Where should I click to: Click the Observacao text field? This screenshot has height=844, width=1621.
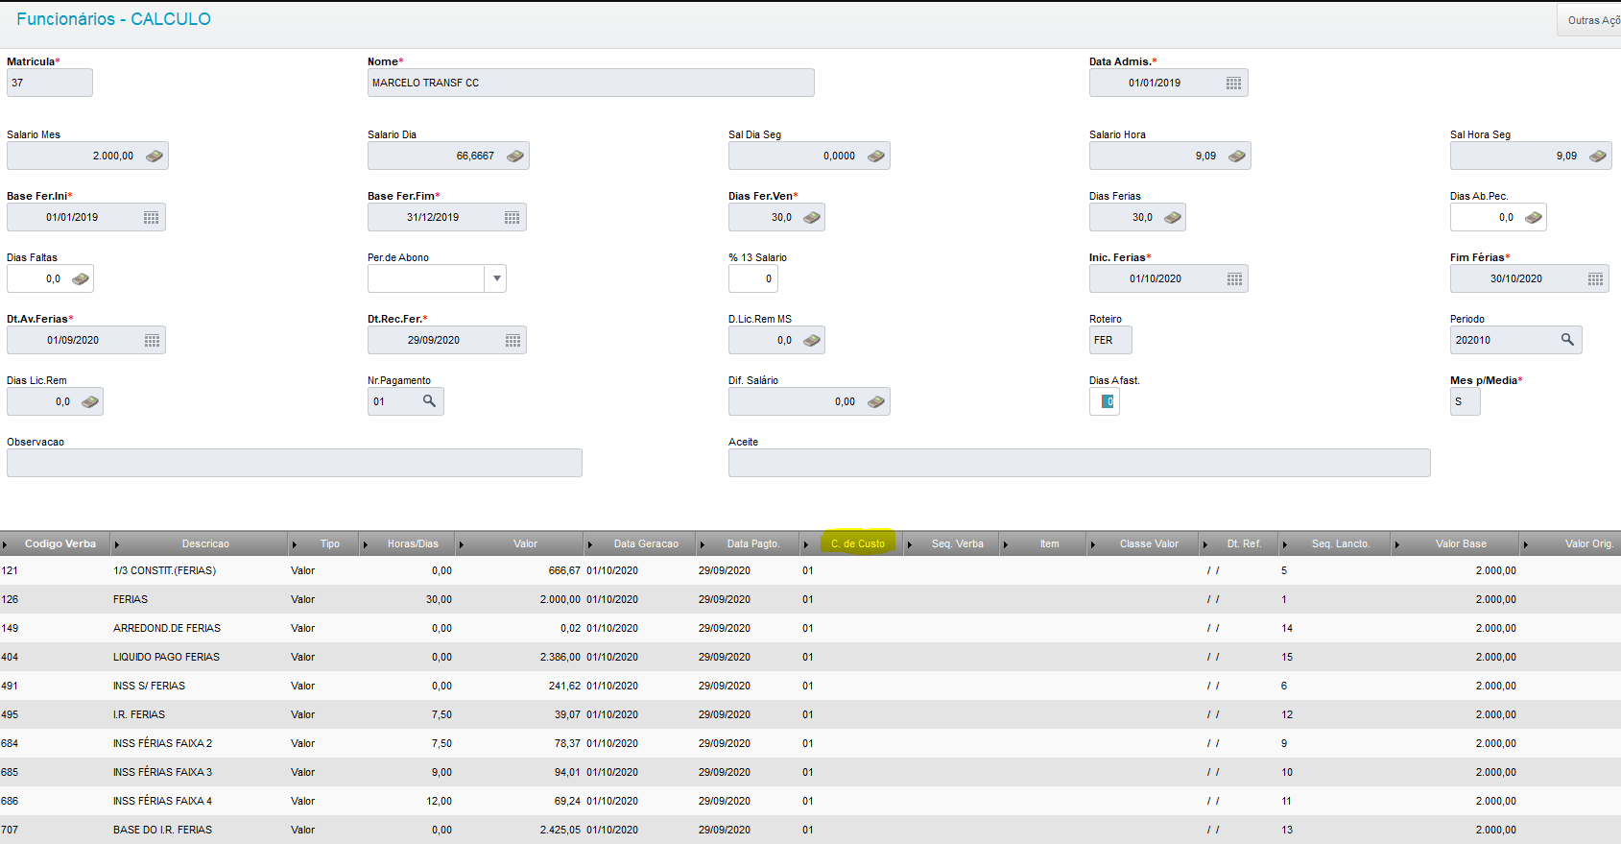(295, 463)
